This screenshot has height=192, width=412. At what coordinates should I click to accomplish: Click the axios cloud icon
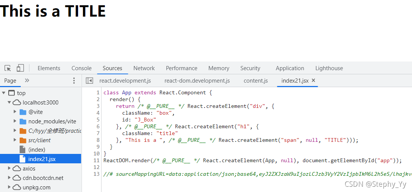(x=17, y=168)
